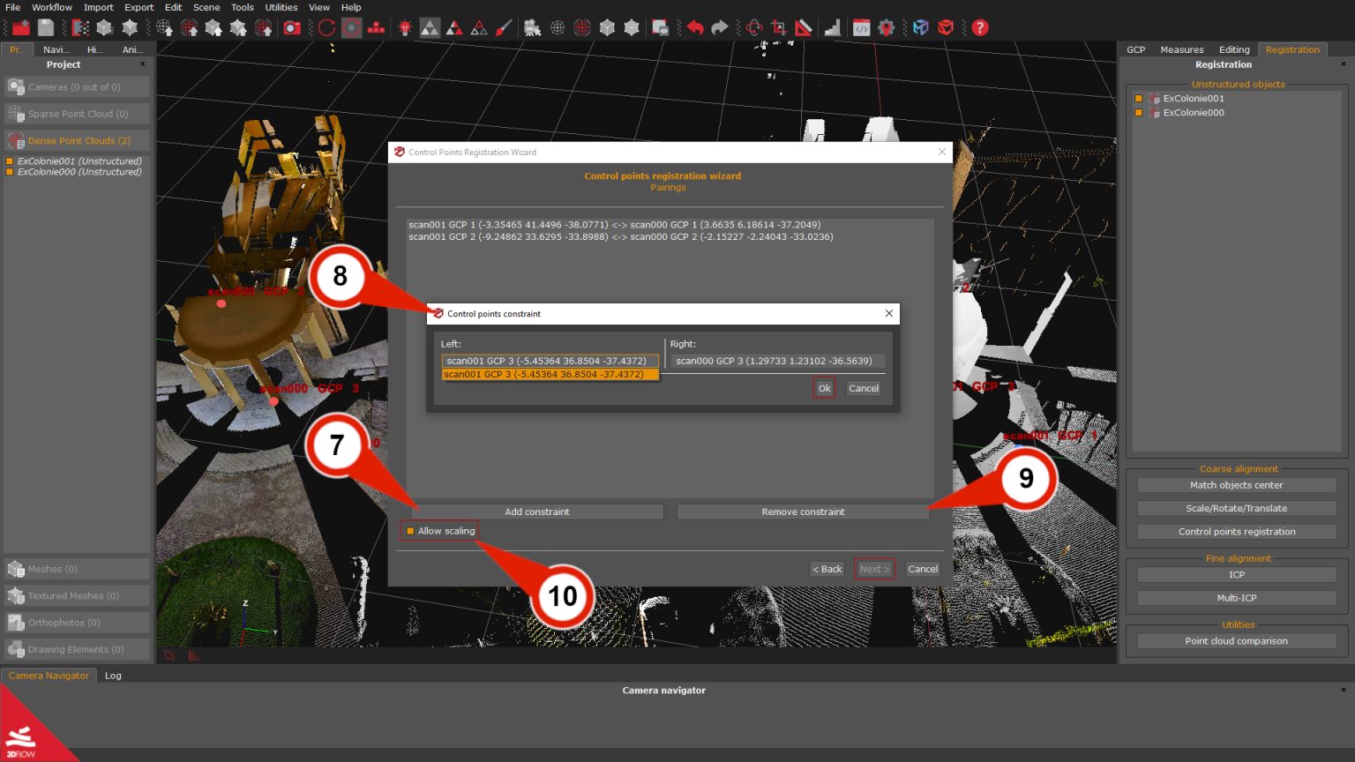
Task: Collapse the Dense Point Clouds section
Action: pos(76,140)
